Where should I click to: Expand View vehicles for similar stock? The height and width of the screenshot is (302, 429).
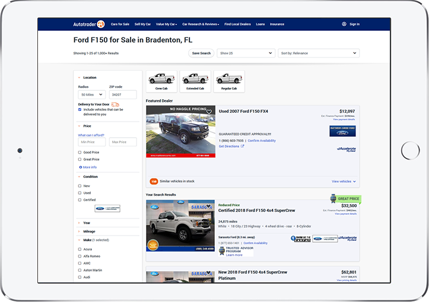pyautogui.click(x=344, y=182)
